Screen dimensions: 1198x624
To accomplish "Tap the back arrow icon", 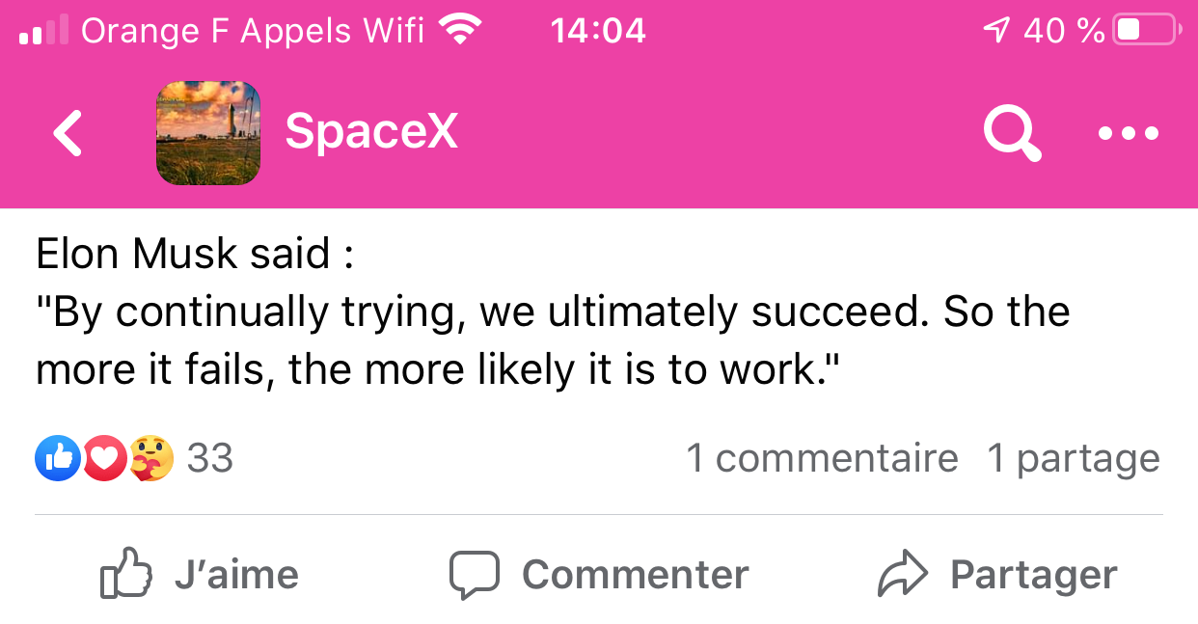I will 68,133.
